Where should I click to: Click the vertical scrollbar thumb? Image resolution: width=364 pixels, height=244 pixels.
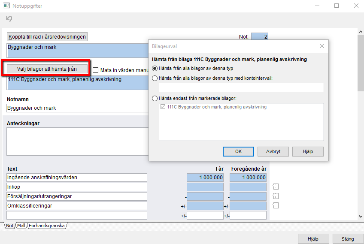click(361, 63)
